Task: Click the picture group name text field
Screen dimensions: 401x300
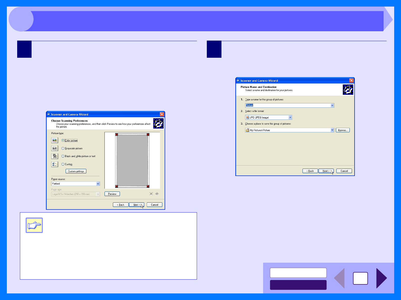Action: coord(288,105)
